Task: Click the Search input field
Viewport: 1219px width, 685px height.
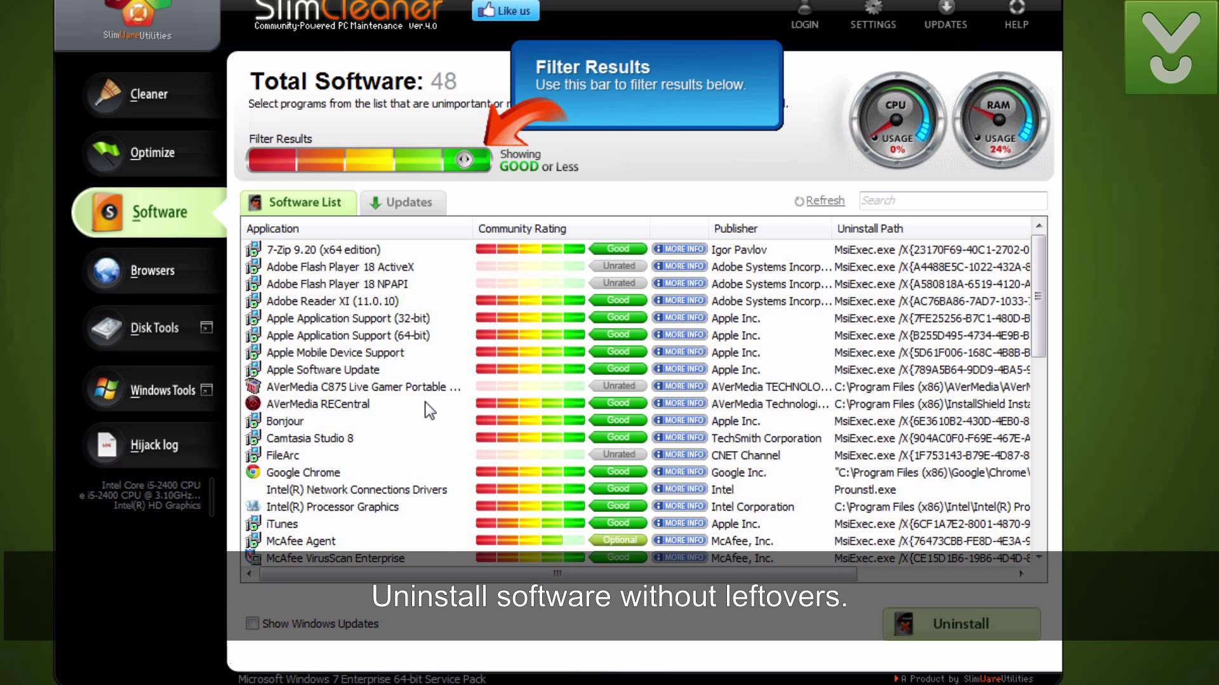Action: click(x=952, y=200)
